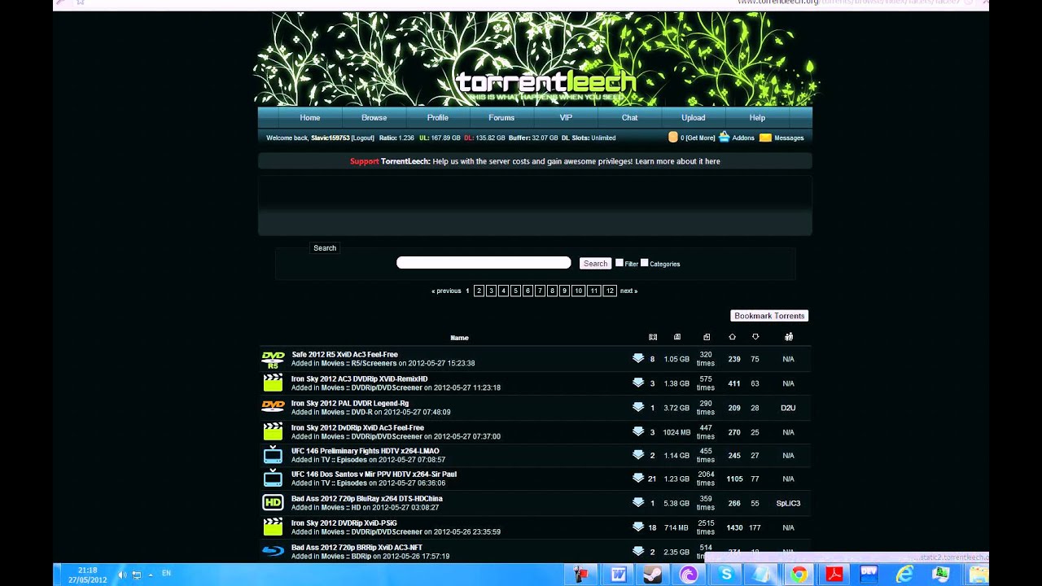Viewport: 1042px width, 586px height.
Task: Open uploader D2U profile
Action: [788, 408]
